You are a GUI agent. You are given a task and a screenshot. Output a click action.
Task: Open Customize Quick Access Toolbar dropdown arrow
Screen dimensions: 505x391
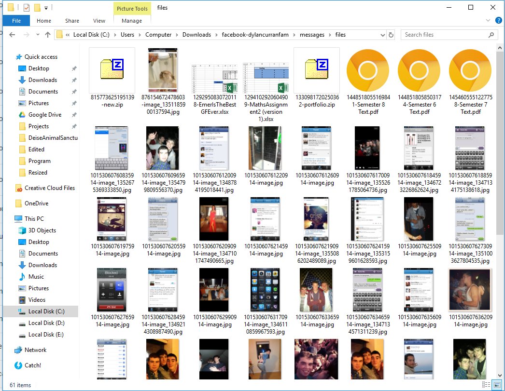click(46, 8)
